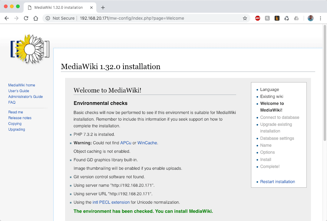
Task: Follow the APCu link
Action: point(126,143)
